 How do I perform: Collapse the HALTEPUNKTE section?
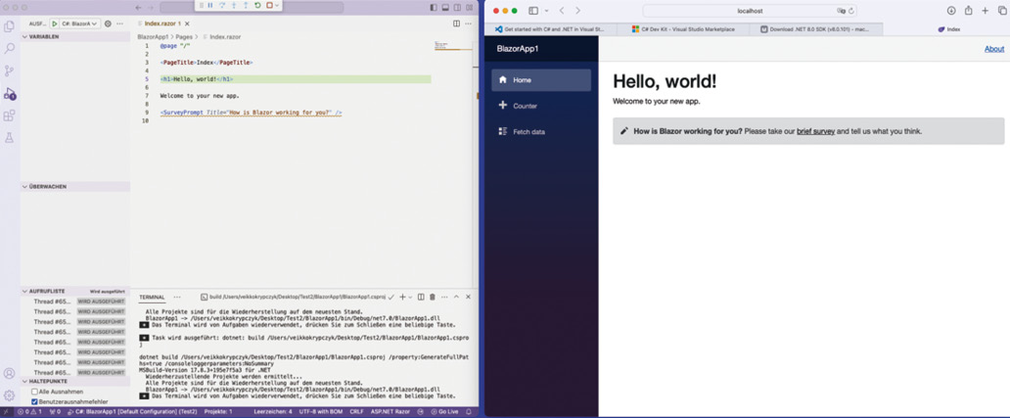(x=74, y=381)
